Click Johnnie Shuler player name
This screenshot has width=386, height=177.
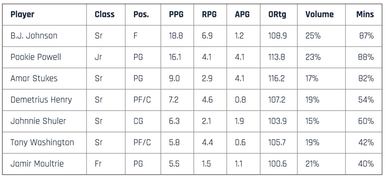[38, 121]
